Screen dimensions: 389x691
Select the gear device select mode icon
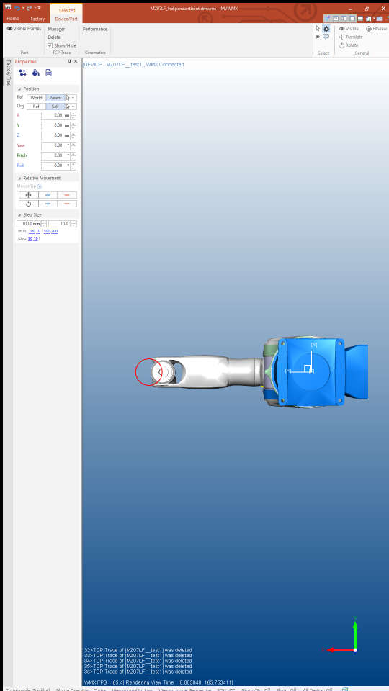[326, 29]
